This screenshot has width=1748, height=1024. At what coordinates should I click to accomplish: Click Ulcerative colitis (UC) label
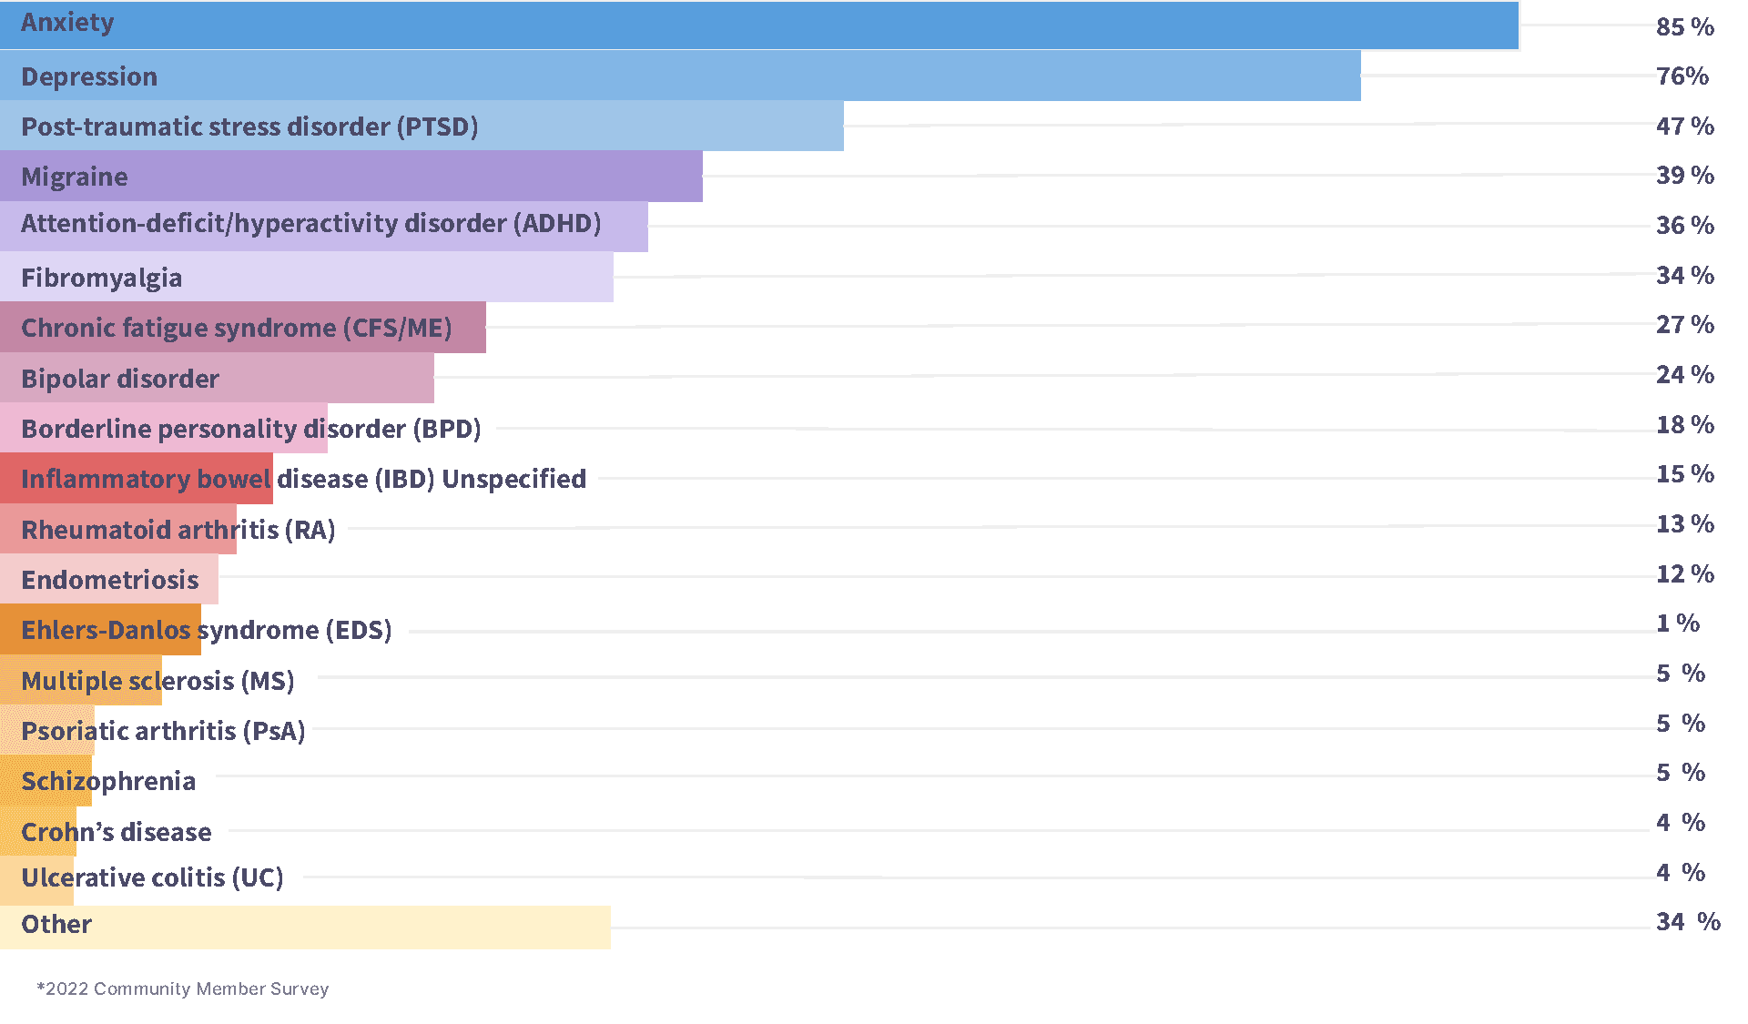tap(152, 877)
